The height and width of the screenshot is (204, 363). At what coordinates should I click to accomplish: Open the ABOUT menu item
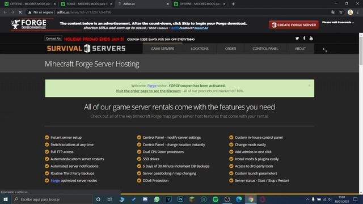coord(300,49)
